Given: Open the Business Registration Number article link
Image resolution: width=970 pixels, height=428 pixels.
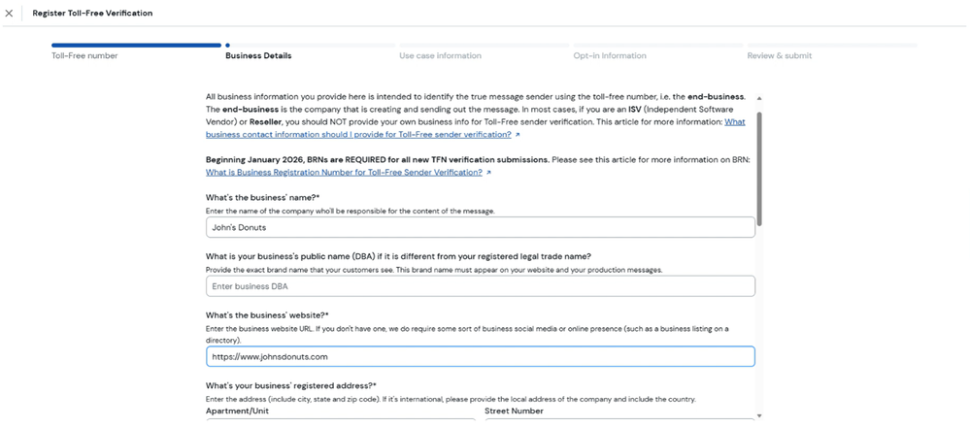Looking at the screenshot, I should click(x=344, y=173).
